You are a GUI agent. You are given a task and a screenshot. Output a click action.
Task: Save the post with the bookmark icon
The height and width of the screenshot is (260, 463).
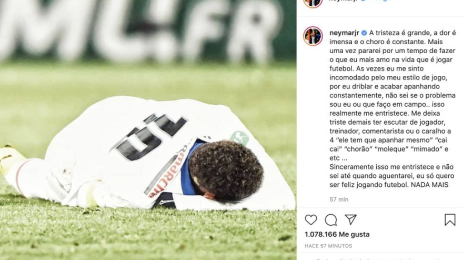[450, 220]
